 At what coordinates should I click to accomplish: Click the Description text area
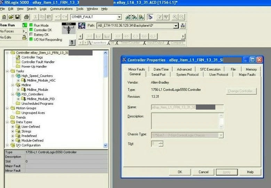[x=188, y=121]
